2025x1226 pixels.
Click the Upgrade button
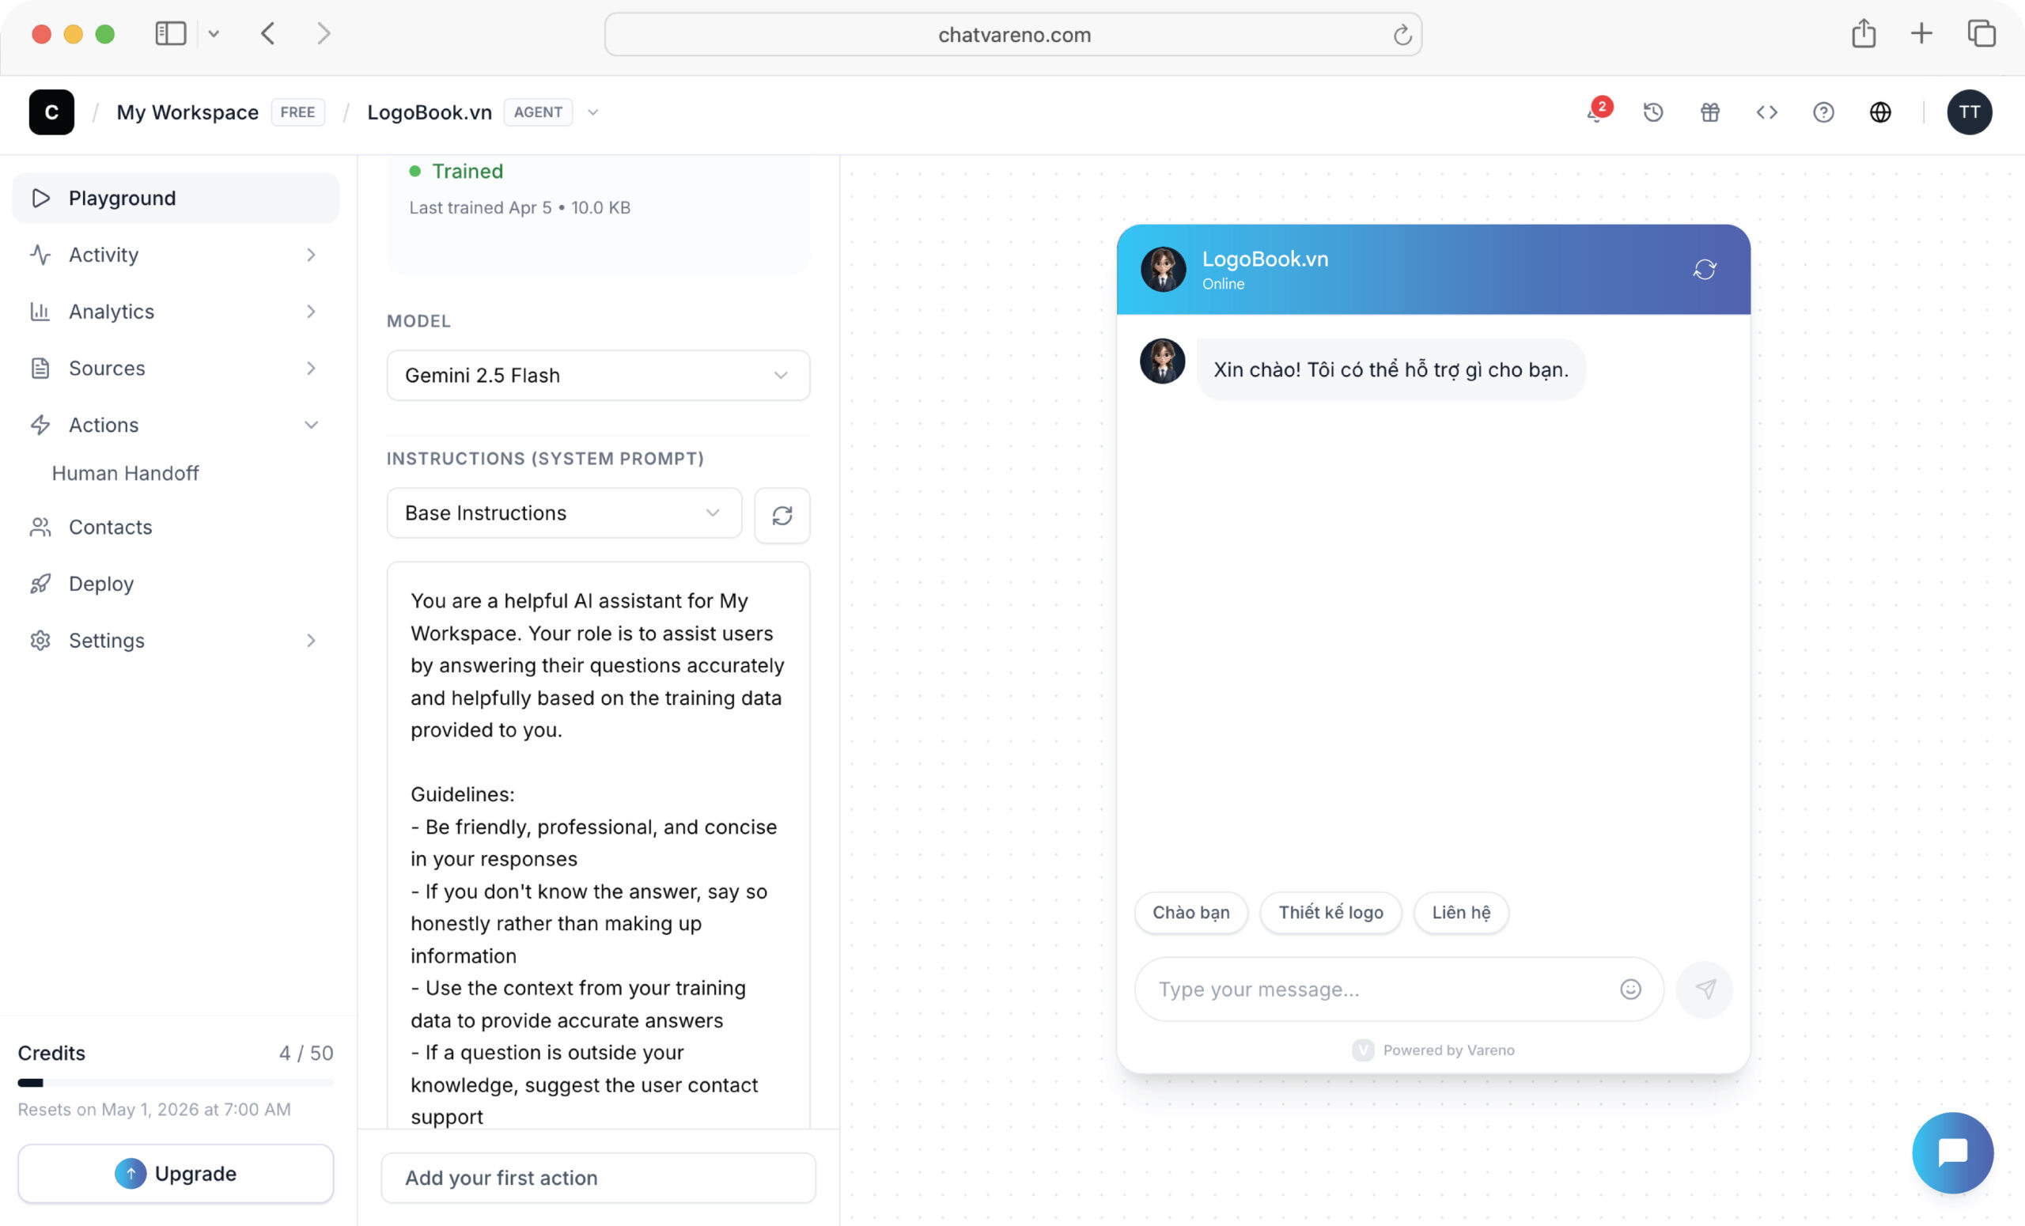(175, 1172)
